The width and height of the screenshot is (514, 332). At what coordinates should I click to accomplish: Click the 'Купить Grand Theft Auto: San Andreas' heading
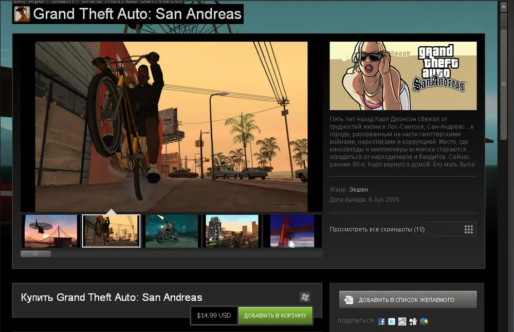coord(112,297)
